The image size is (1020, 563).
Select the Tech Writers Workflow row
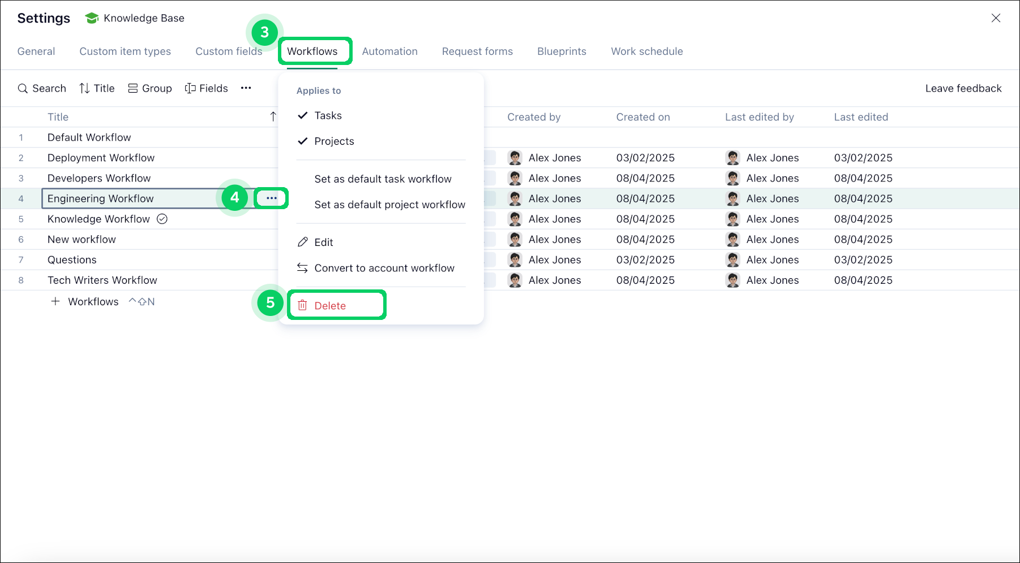click(102, 280)
